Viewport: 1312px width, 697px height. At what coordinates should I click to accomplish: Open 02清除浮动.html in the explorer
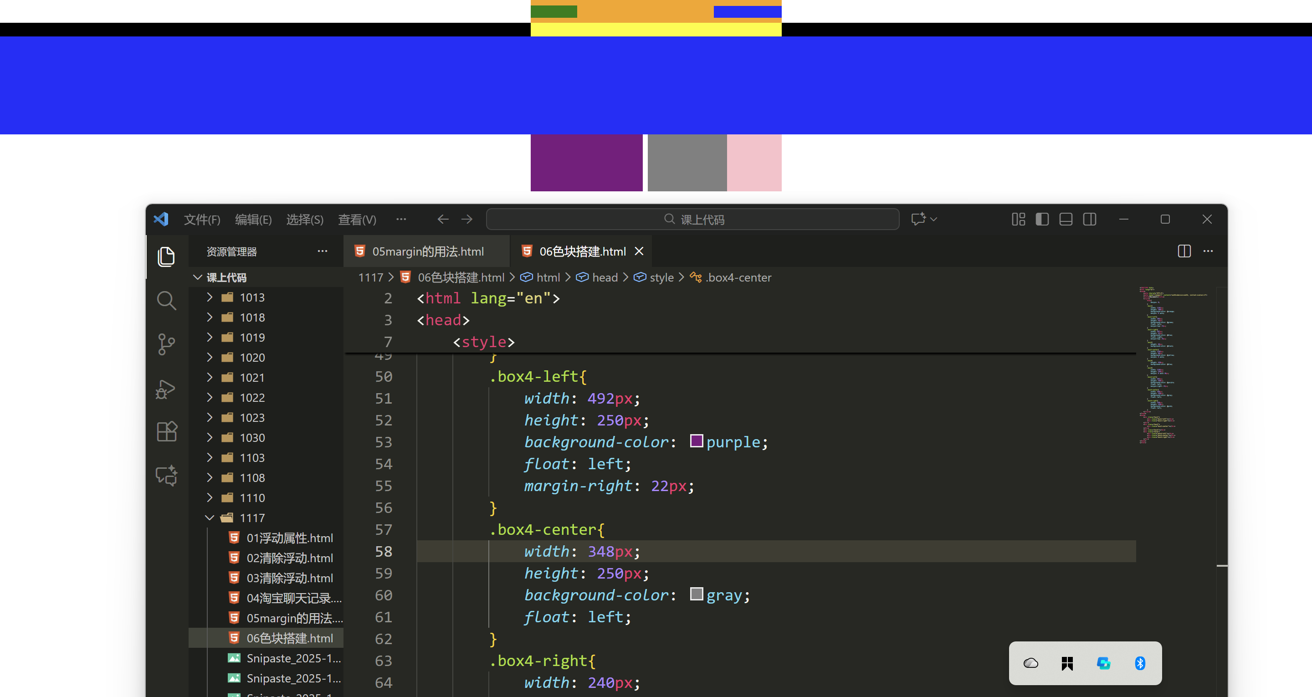(289, 558)
